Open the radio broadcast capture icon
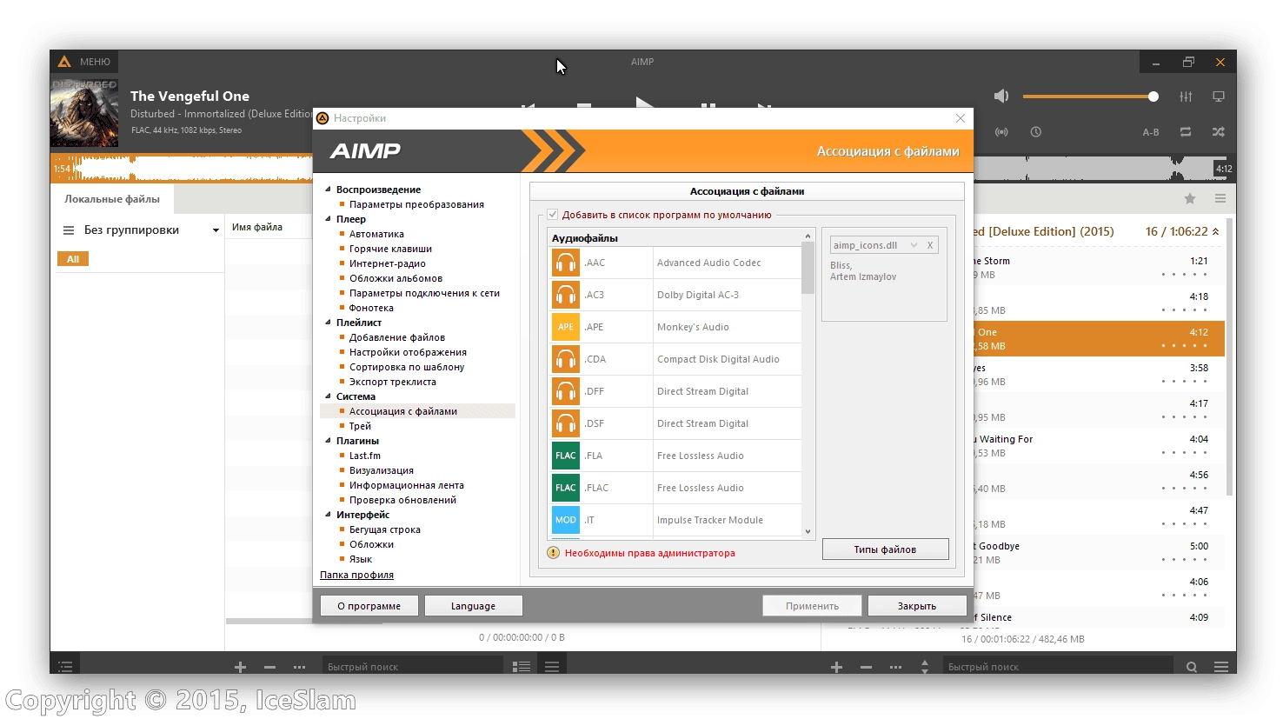 pos(1001,132)
